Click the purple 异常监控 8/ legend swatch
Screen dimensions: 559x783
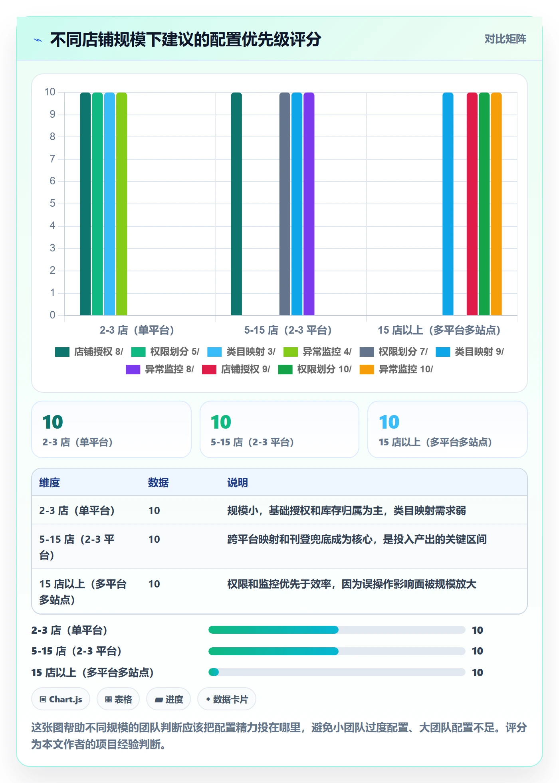[133, 370]
